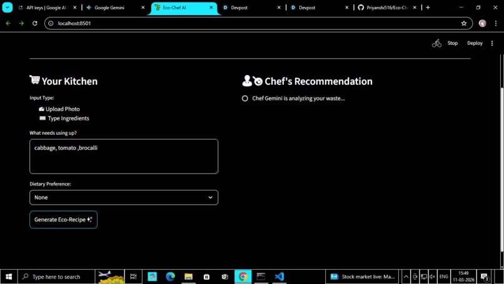Open the Streamlit app options menu

pyautogui.click(x=491, y=43)
